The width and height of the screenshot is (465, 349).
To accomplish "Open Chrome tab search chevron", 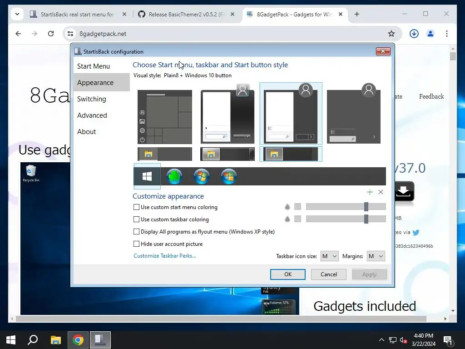I will tap(17, 14).
